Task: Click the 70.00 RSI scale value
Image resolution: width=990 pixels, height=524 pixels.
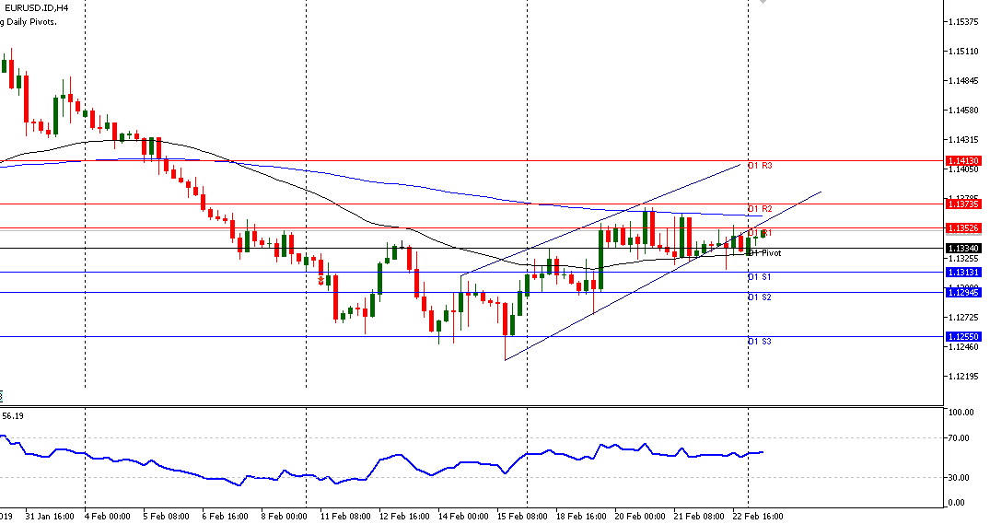Action: pos(960,438)
